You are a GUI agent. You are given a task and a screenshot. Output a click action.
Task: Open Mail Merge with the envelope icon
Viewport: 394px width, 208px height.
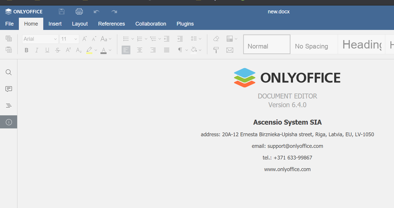(x=230, y=50)
